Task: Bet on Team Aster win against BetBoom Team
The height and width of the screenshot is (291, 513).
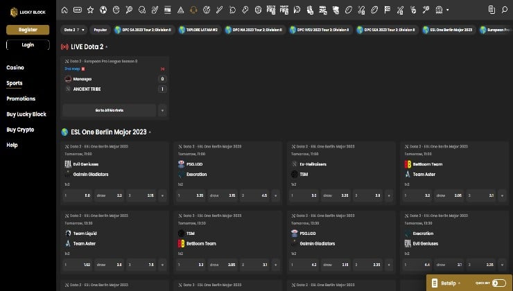Action: point(481,195)
